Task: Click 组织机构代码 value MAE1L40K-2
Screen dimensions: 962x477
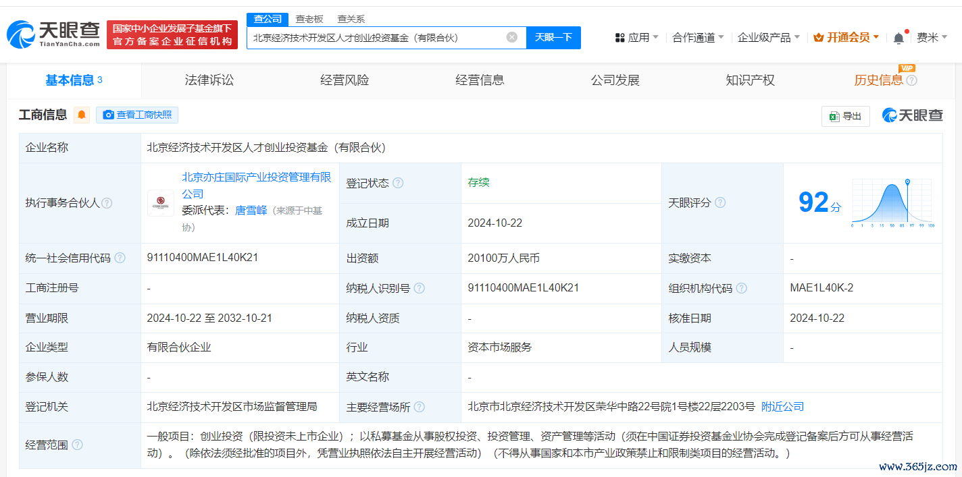Action: 821,288
